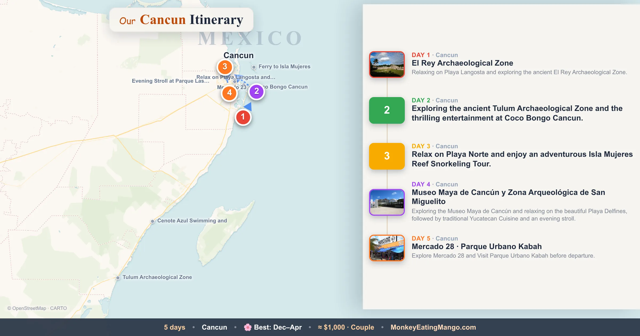Open Day 1 El Rey photo thumbnail
Viewport: 640px width, 336px height.
coord(387,65)
